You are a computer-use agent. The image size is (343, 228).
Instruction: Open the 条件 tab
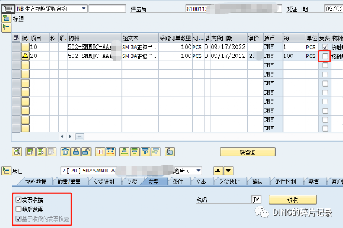tap(178, 182)
